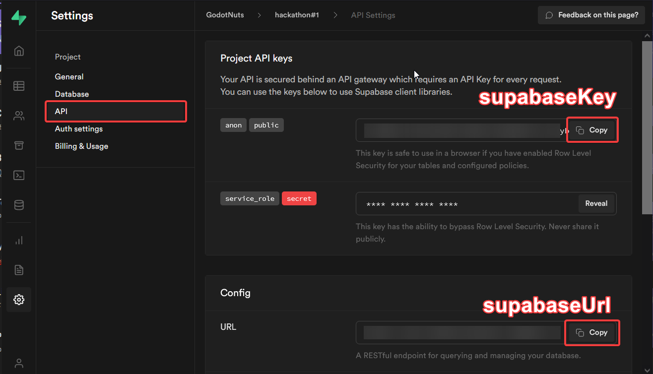Click the 'service_role' tag label
The height and width of the screenshot is (374, 653).
(x=250, y=198)
